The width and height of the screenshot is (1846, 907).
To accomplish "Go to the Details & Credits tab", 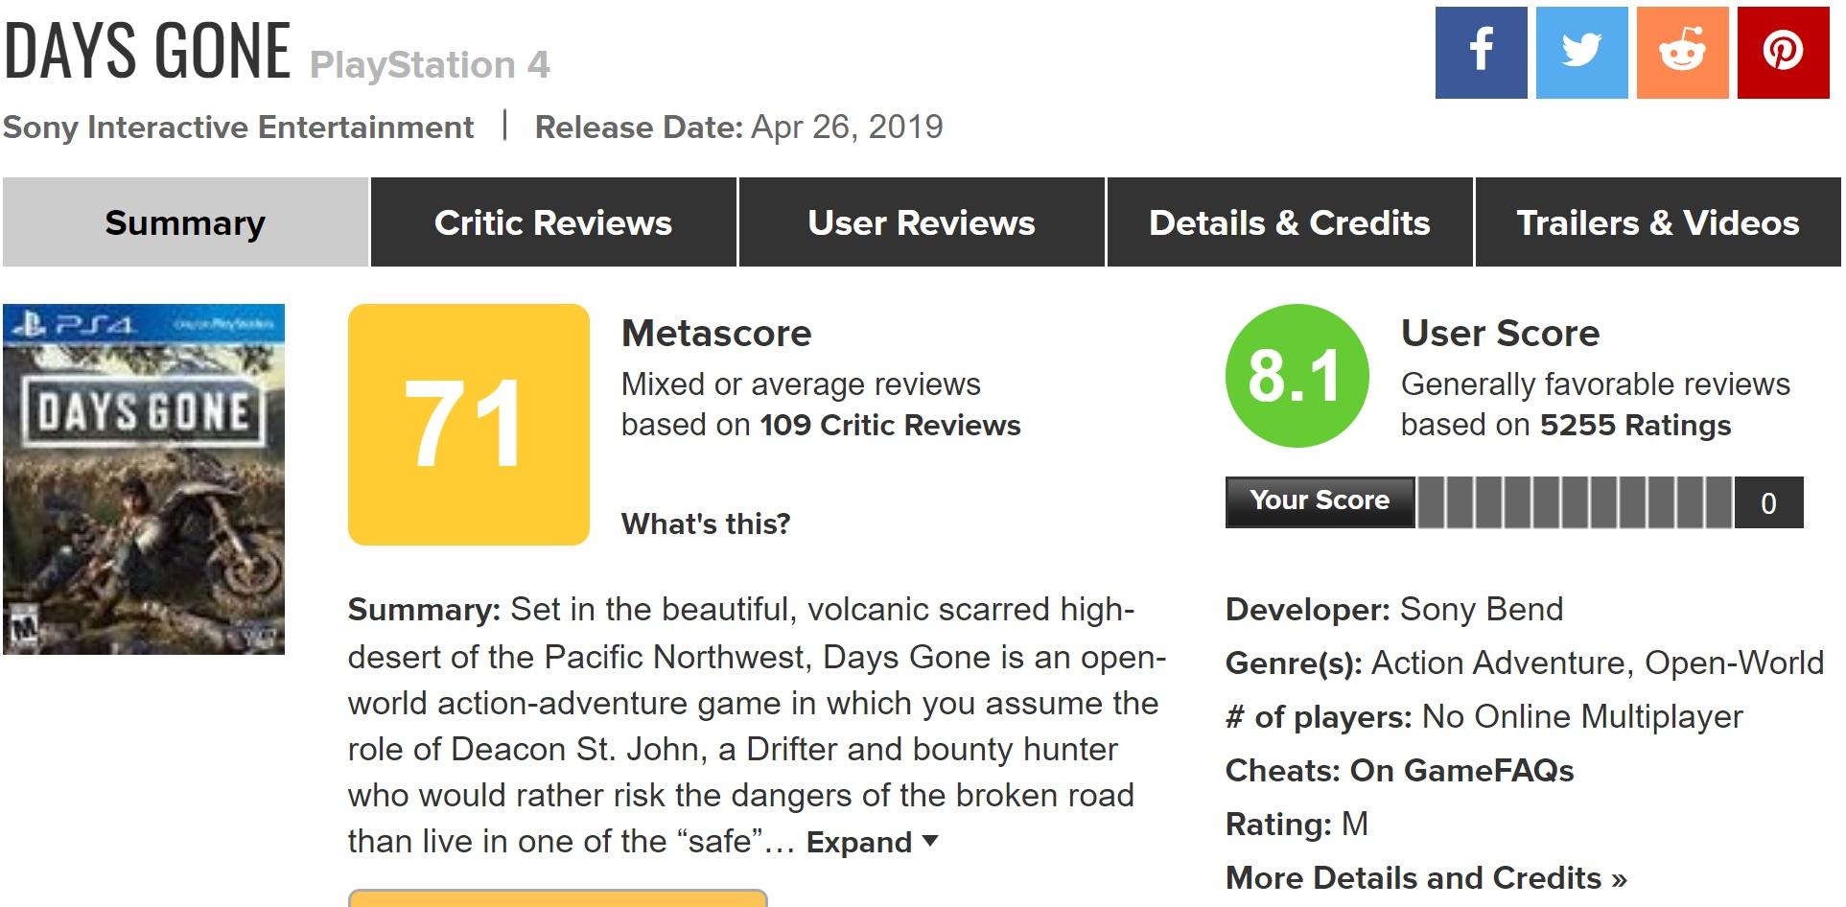I will point(1290,222).
